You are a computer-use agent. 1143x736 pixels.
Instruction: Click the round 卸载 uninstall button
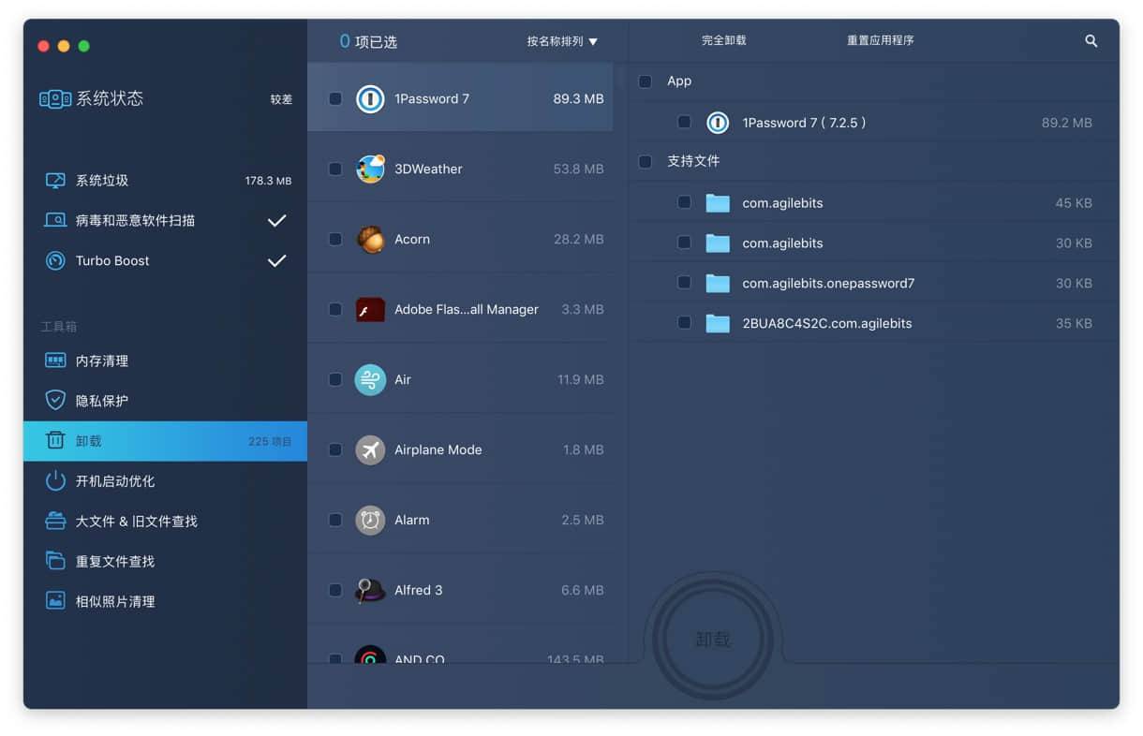coord(713,640)
